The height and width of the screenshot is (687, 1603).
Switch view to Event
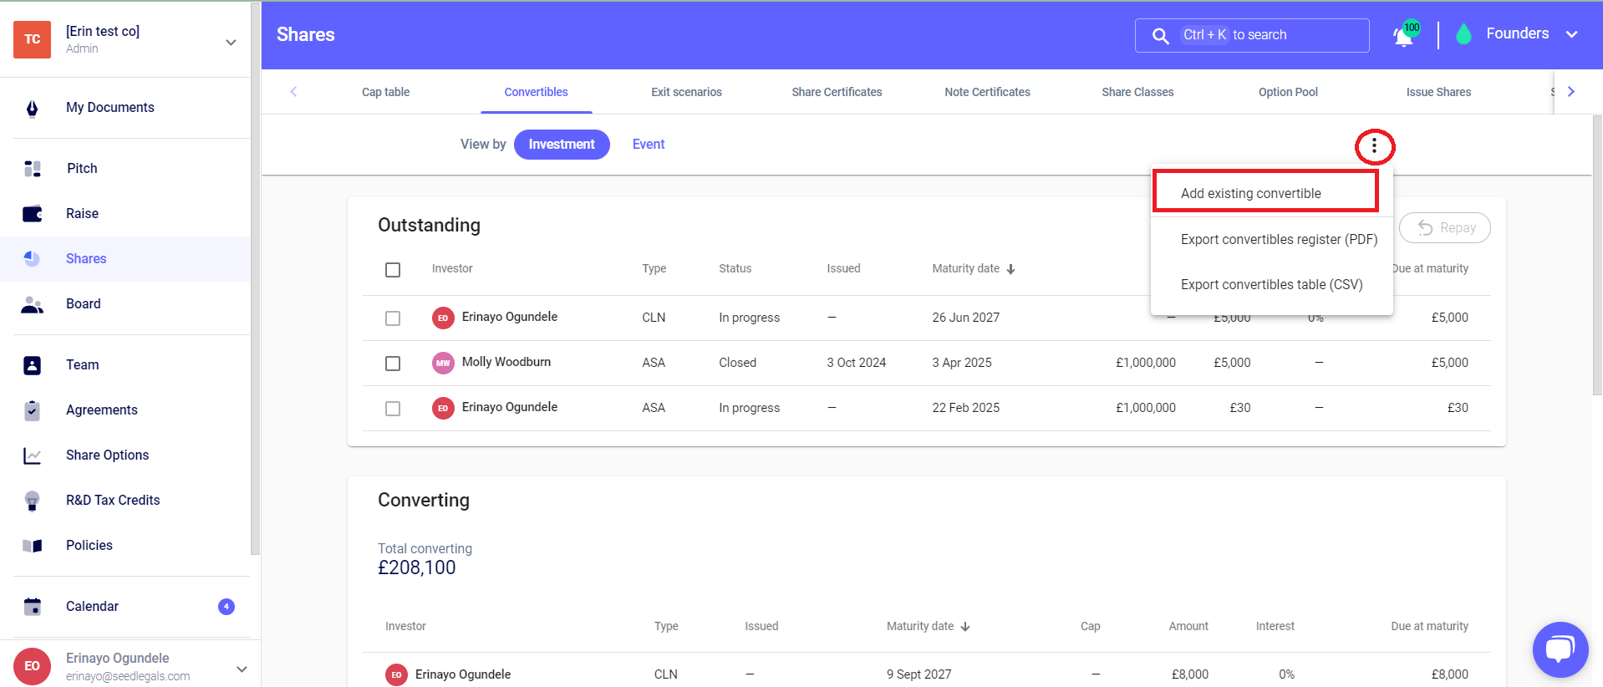click(648, 145)
